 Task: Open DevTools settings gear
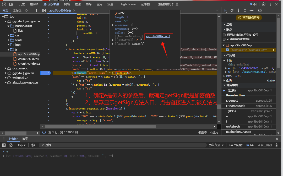pos(264,4)
